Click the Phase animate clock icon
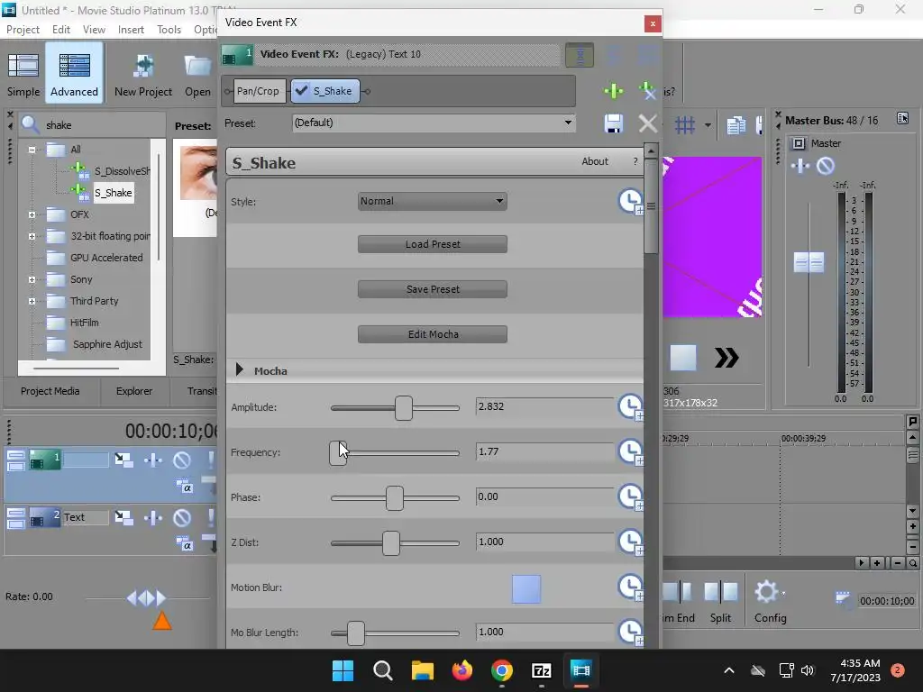Viewport: 923px width, 692px height. click(x=630, y=496)
